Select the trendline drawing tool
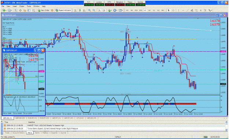 [188, 10]
